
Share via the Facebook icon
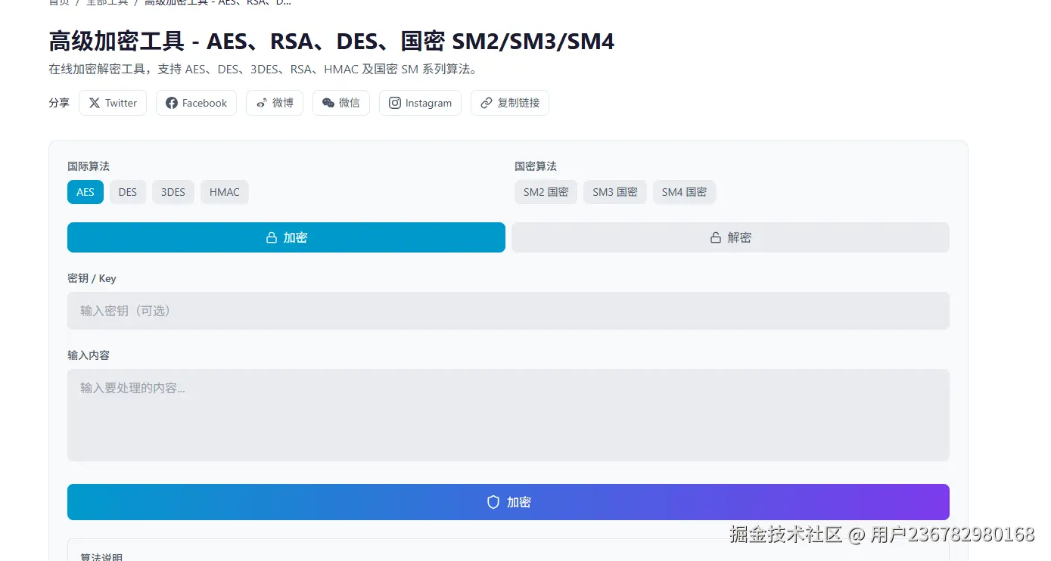coord(172,103)
